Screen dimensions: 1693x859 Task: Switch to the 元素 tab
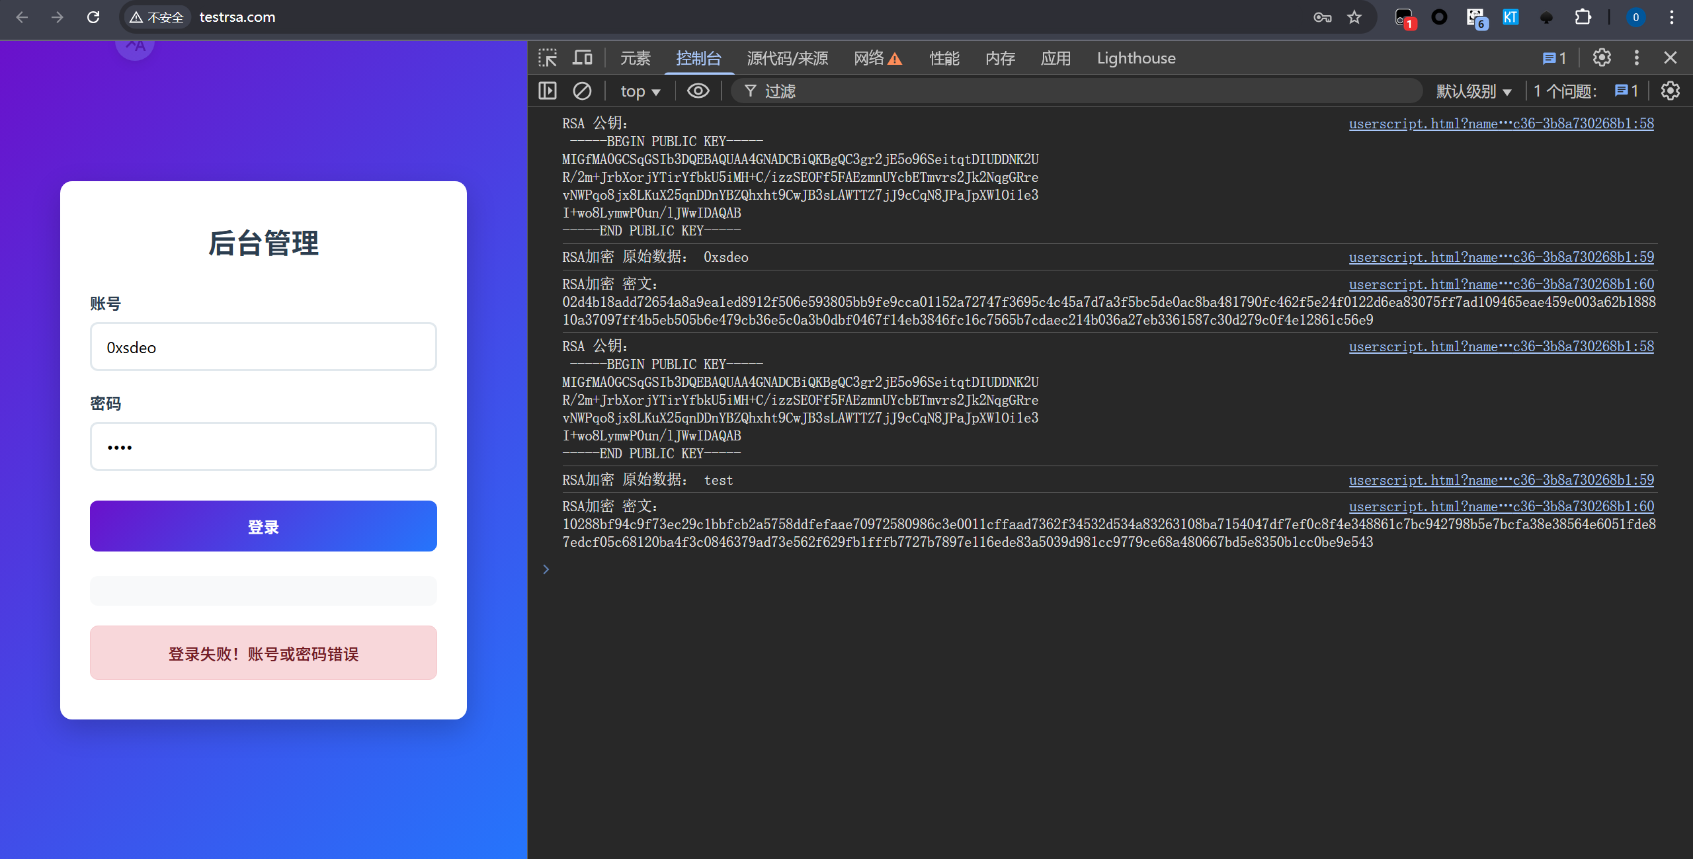[635, 58]
